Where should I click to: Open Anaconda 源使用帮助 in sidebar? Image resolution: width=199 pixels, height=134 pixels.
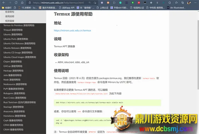point(14,112)
